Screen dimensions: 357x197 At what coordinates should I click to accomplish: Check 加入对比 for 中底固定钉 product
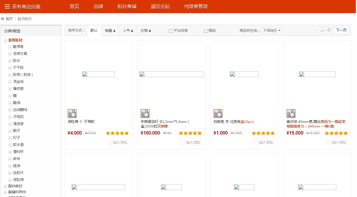pyautogui.click(x=183, y=143)
